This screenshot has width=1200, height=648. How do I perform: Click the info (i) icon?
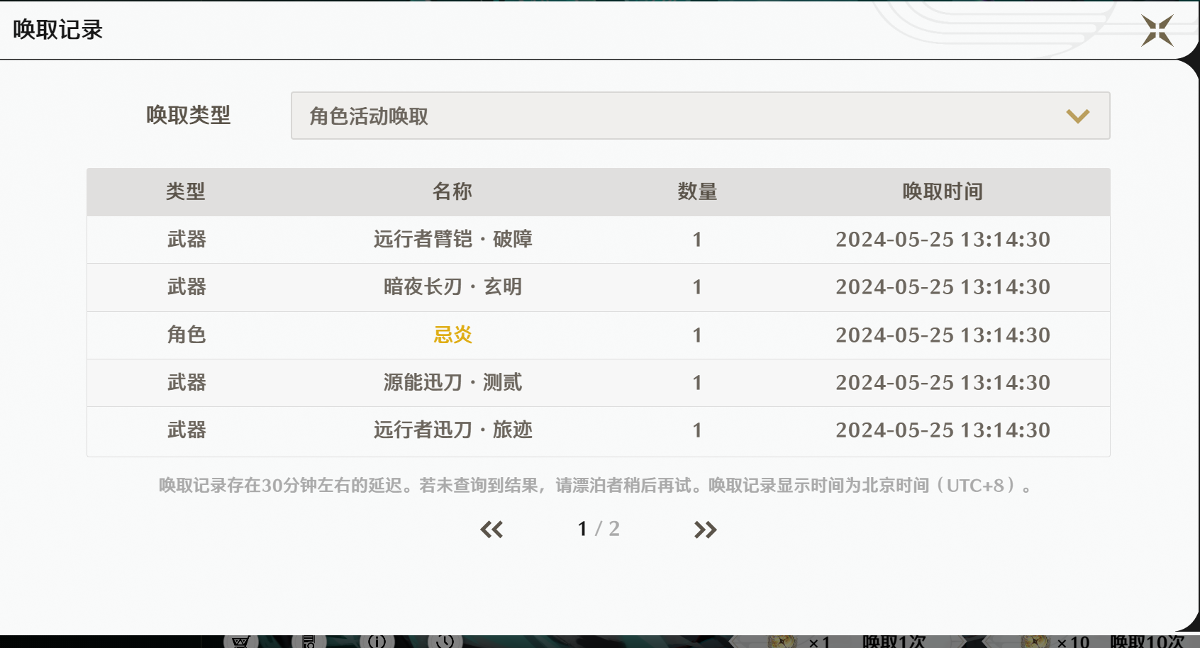click(x=377, y=641)
